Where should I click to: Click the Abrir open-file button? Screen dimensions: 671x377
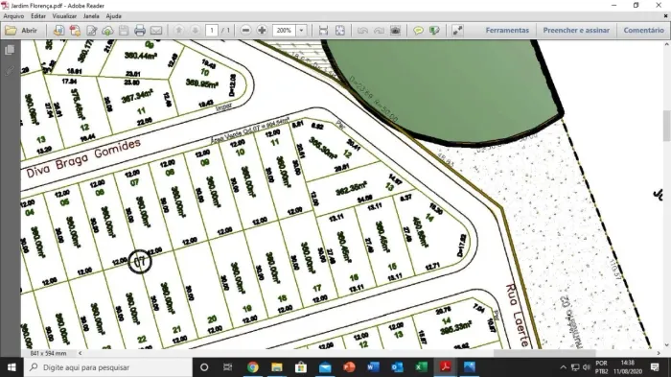[x=21, y=31]
